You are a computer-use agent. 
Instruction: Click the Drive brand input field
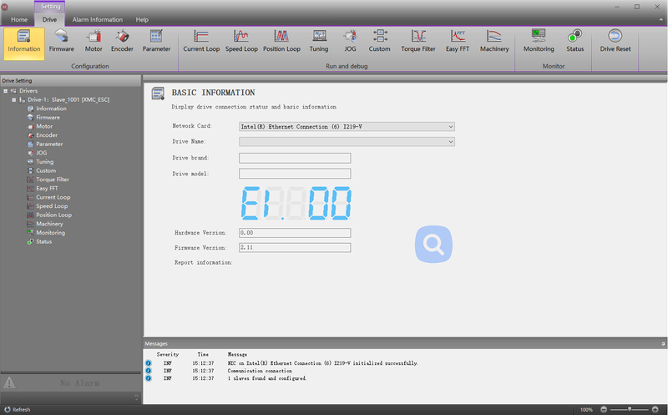[x=294, y=158]
